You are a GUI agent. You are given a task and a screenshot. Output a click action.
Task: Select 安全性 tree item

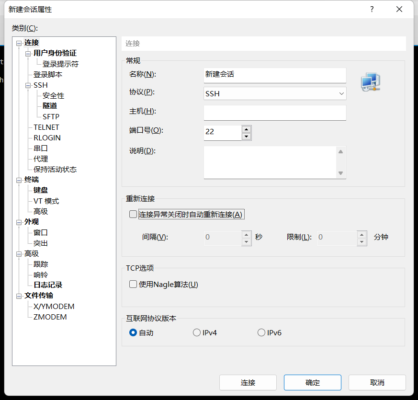tap(53, 96)
